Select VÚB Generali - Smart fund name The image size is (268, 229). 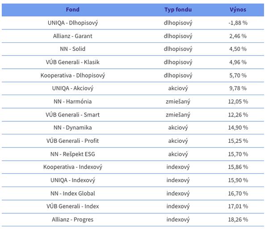pos(72,115)
